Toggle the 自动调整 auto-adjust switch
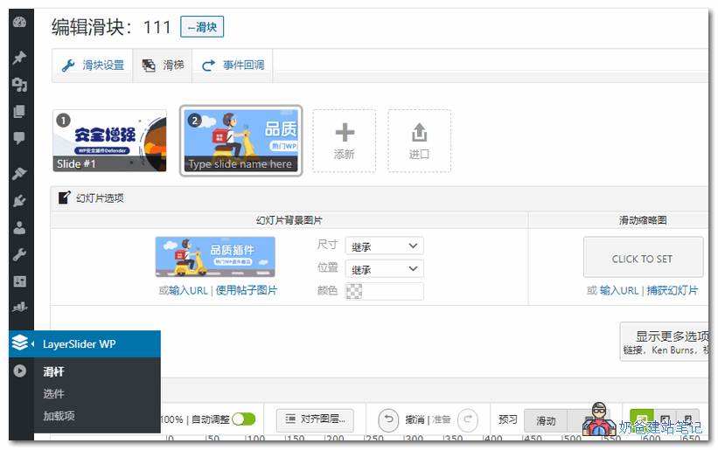Viewport: 718px width, 450px height. point(244,419)
